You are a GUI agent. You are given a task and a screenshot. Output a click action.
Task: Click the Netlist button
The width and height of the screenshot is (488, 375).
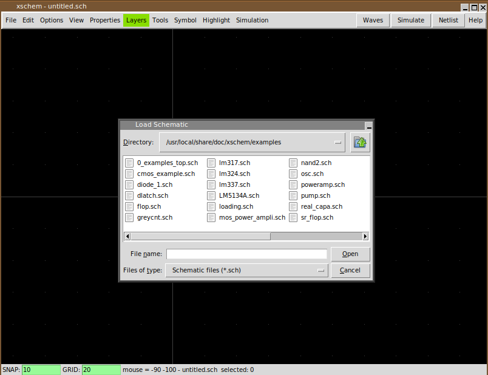pos(449,20)
